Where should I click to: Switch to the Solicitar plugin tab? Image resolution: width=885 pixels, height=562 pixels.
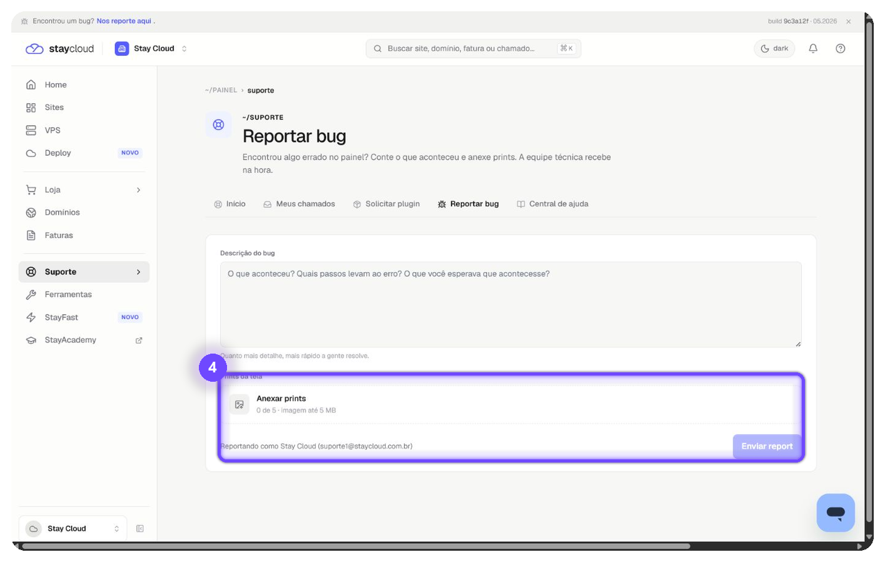386,204
